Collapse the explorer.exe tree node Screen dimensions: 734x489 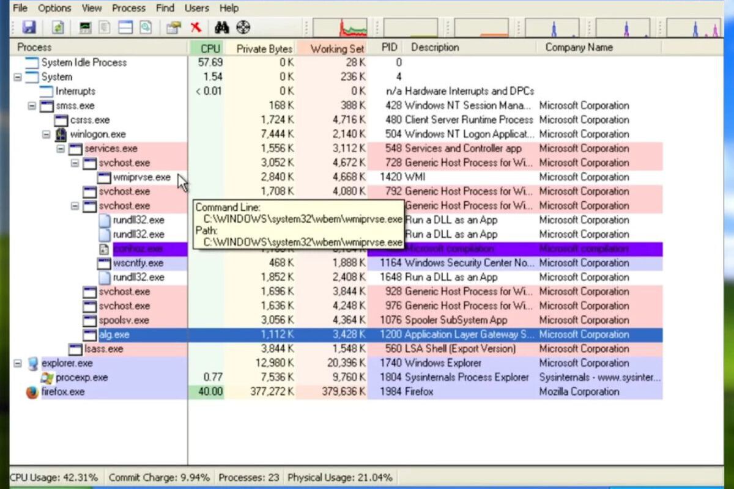[x=17, y=364]
